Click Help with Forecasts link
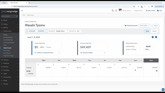This screenshot has height=93, width=165. point(131,26)
